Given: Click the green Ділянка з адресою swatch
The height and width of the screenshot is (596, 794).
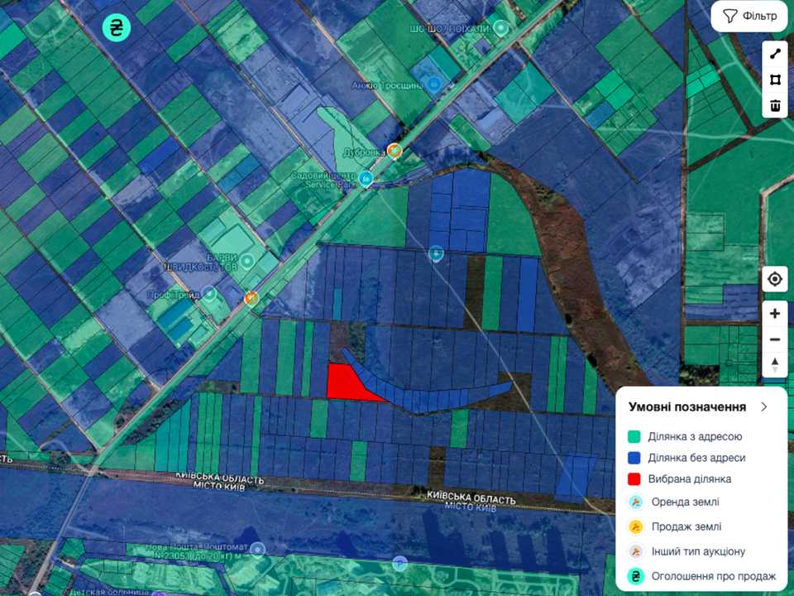Looking at the screenshot, I should (x=634, y=436).
